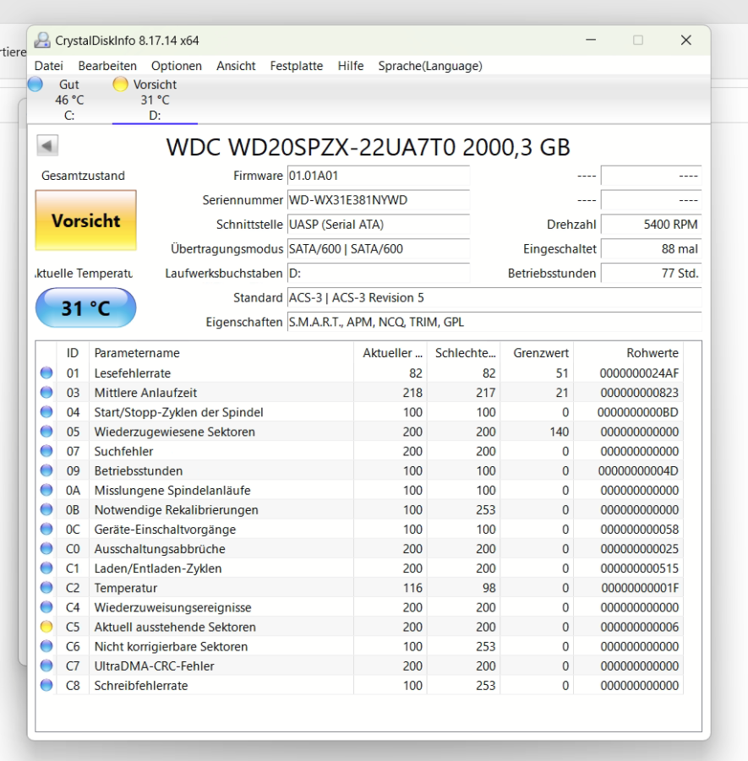748x761 pixels.
Task: Click the Laufwerksbuchstaben field D:
Action: click(379, 274)
